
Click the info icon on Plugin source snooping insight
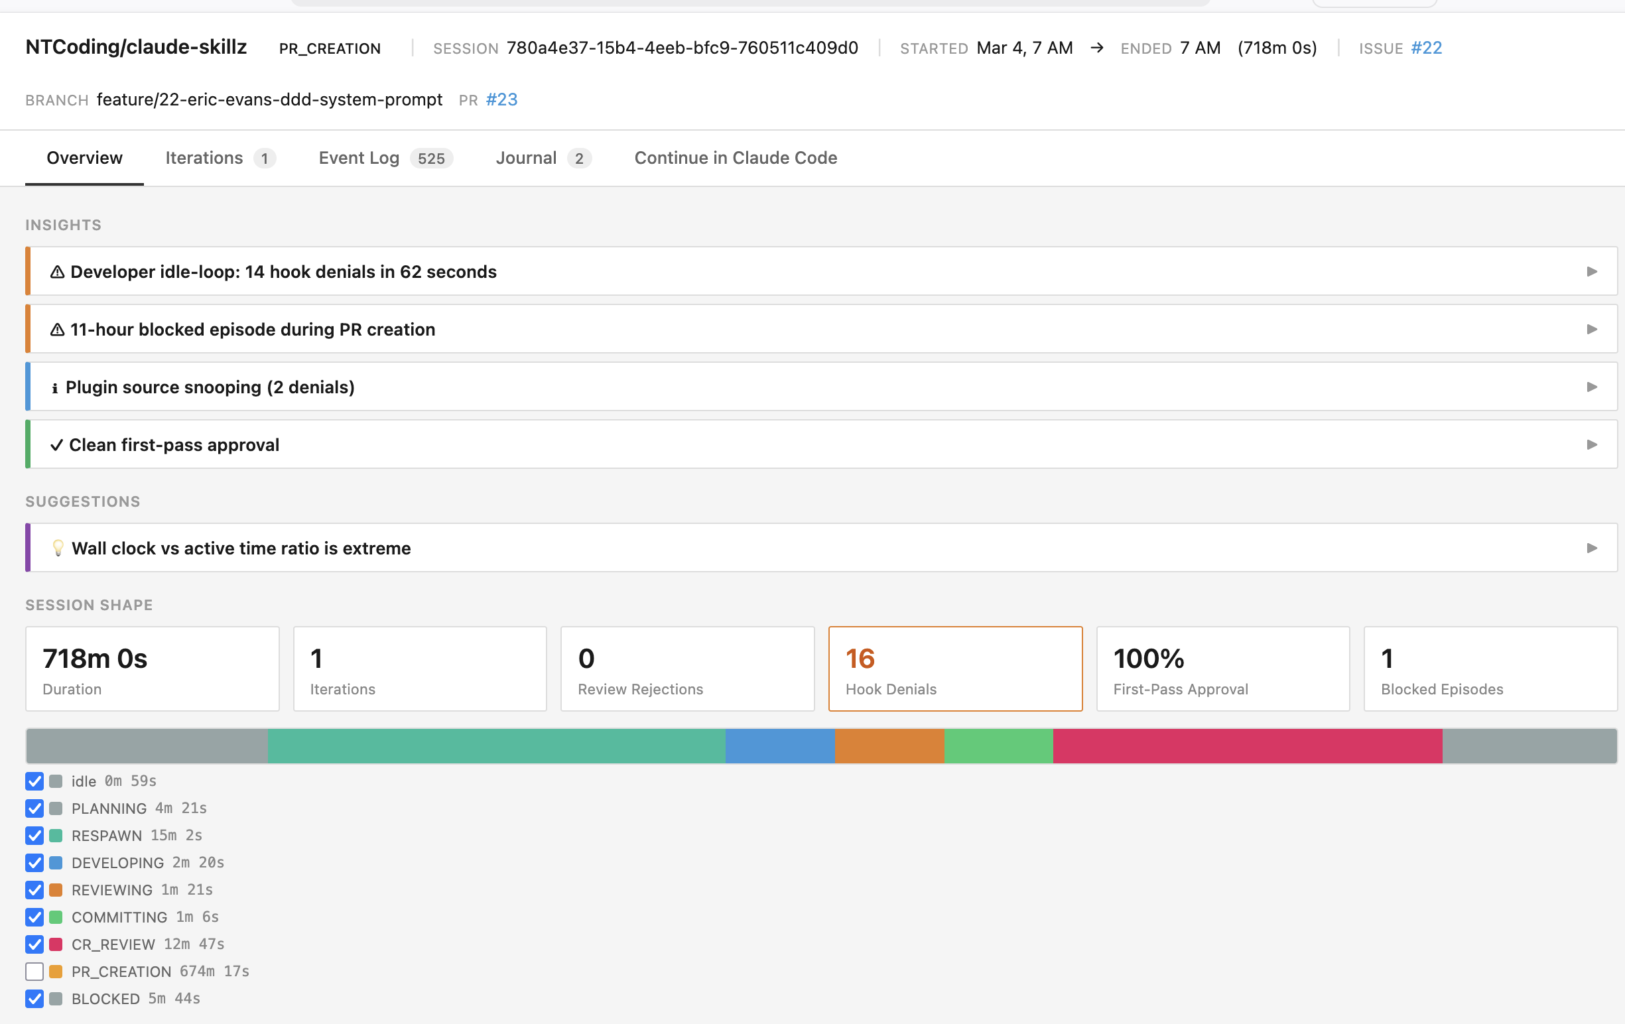[55, 387]
